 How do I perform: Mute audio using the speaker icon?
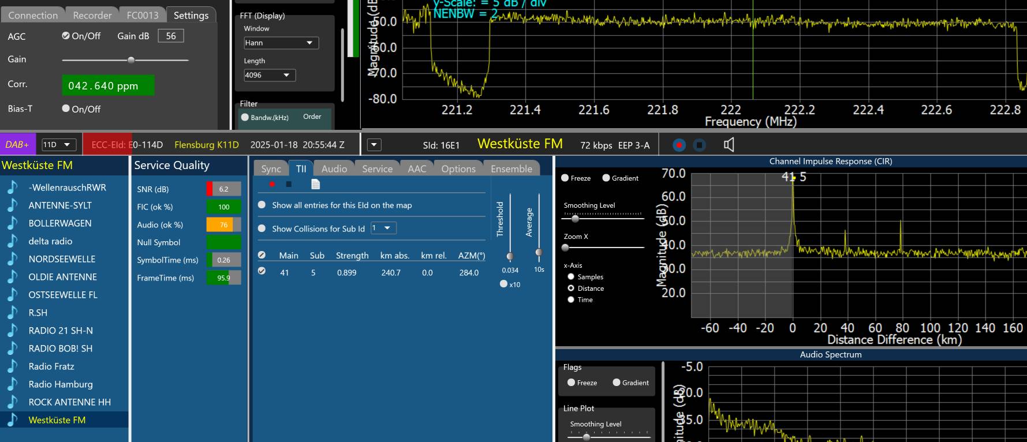pos(729,145)
